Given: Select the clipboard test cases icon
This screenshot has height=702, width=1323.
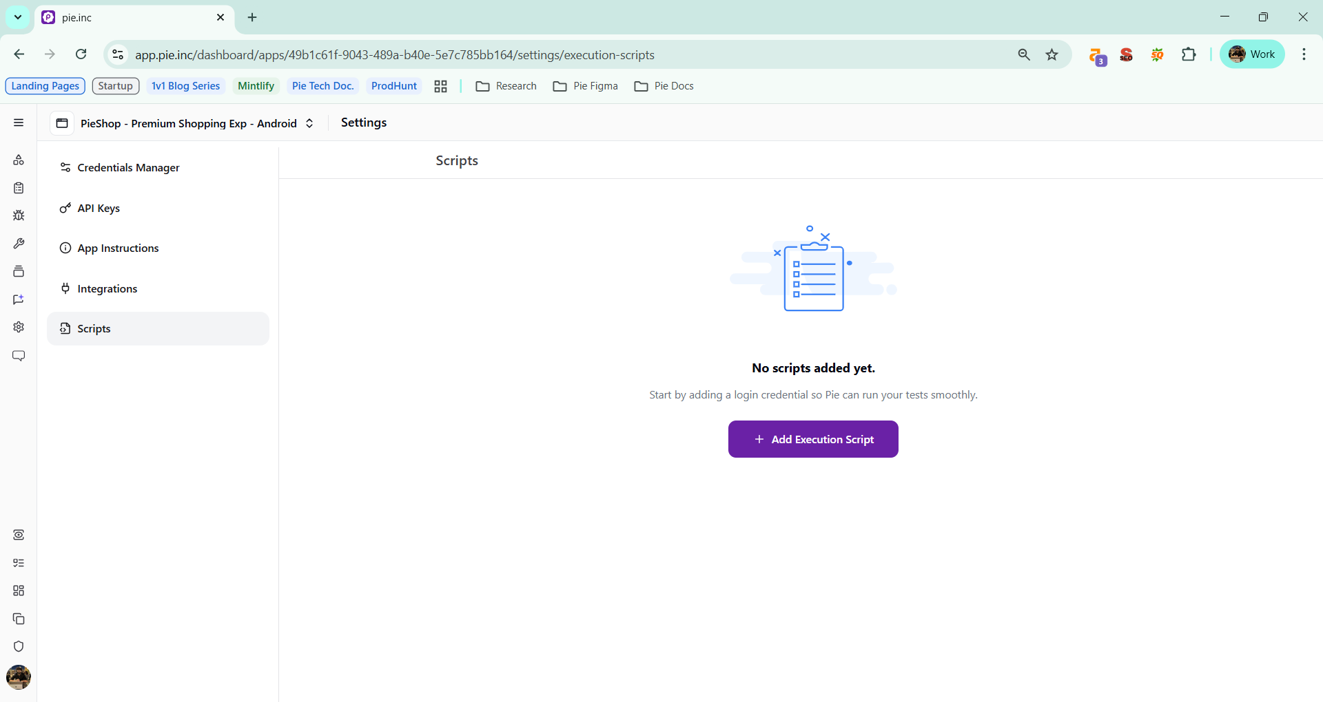Looking at the screenshot, I should pyautogui.click(x=18, y=187).
